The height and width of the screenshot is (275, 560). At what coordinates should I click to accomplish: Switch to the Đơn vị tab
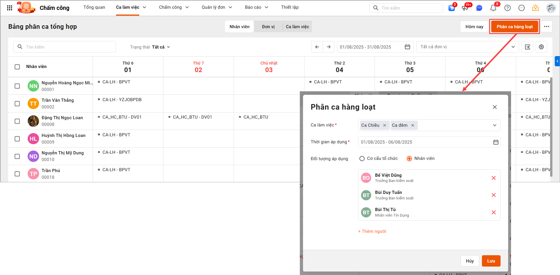[x=268, y=27]
